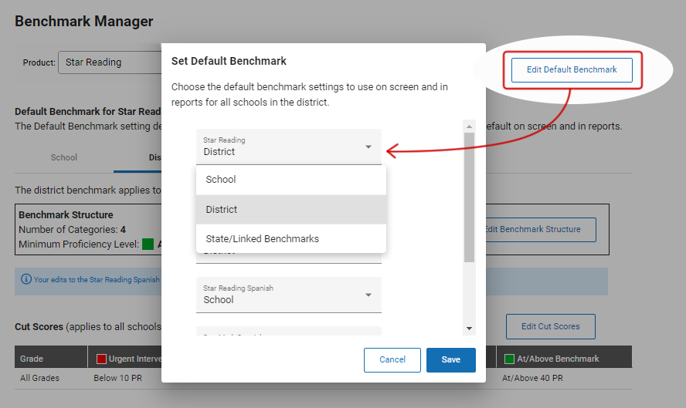Click the dialog scrollbar down arrow
The image size is (686, 408).
point(469,329)
